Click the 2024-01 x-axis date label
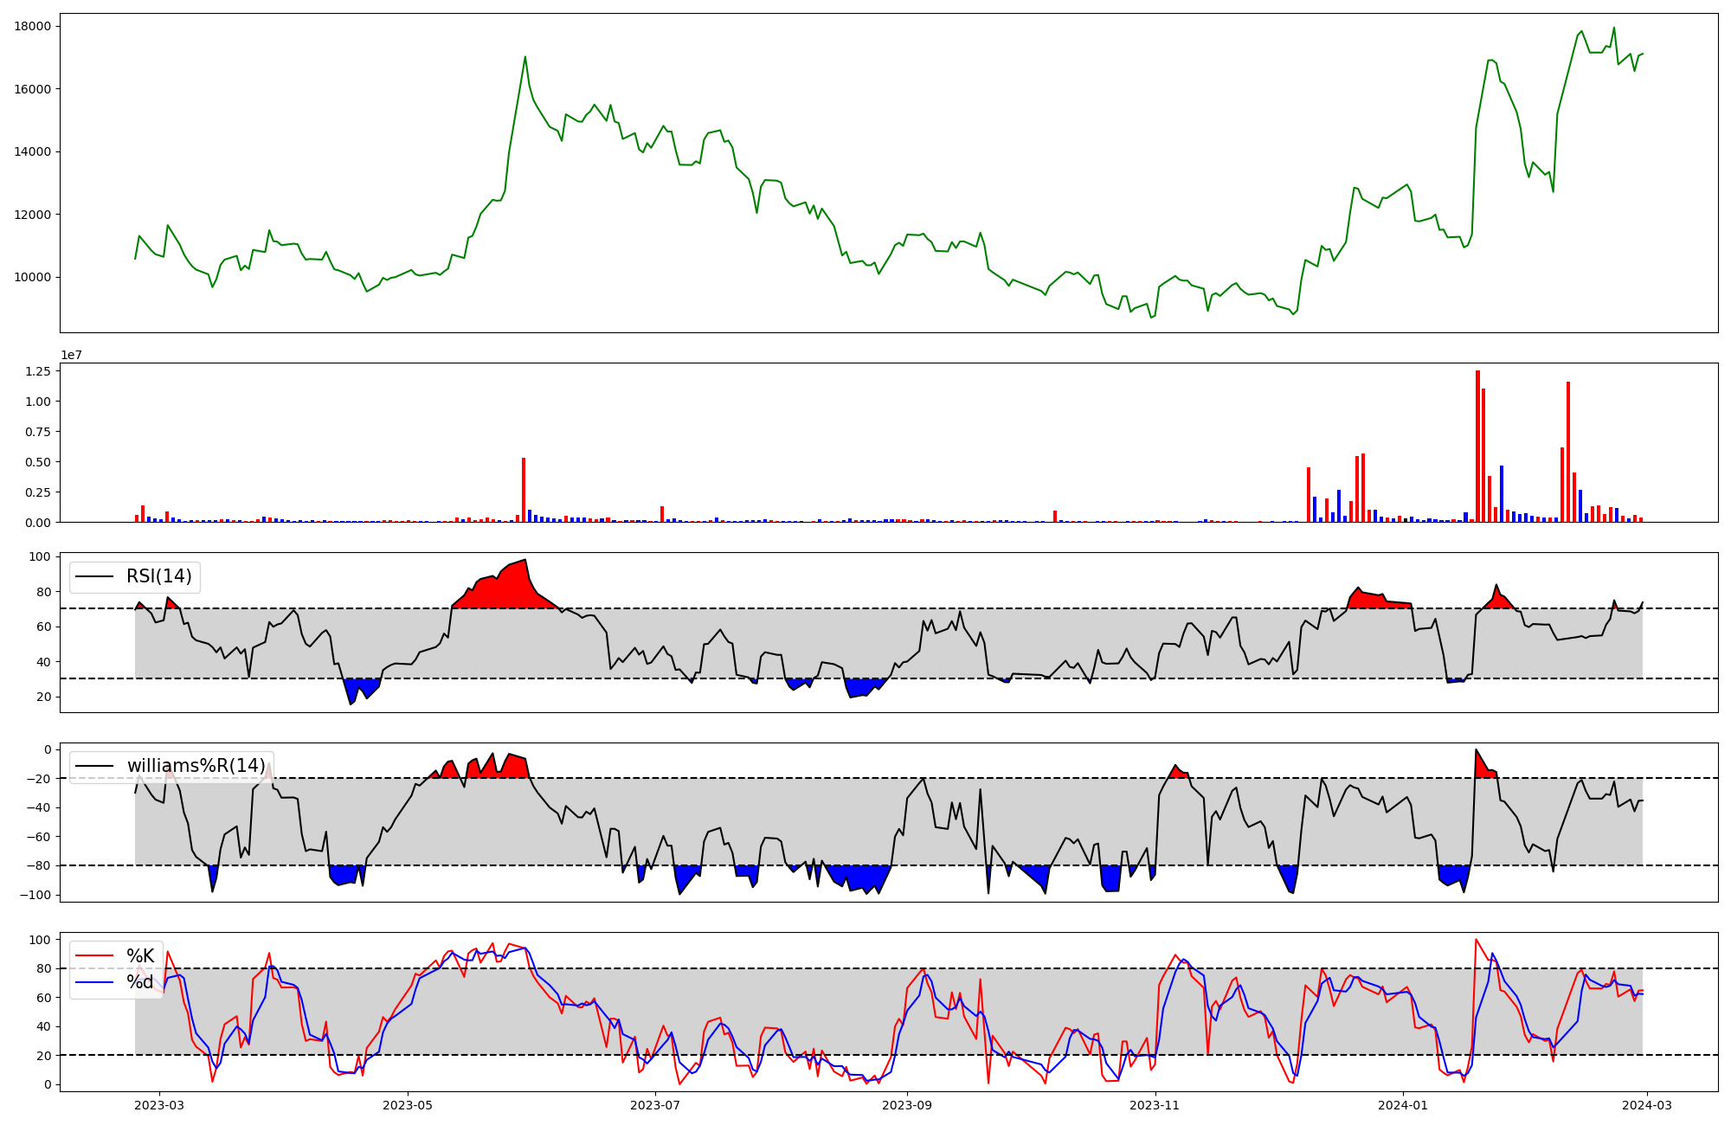 click(x=1403, y=1105)
